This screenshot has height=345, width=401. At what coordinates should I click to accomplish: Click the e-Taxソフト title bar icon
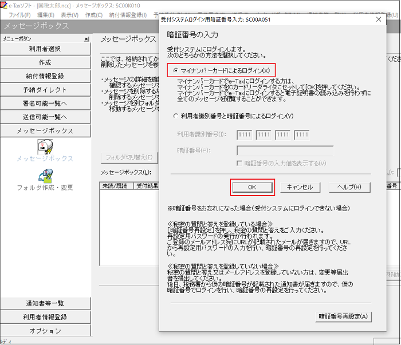tap(5, 4)
